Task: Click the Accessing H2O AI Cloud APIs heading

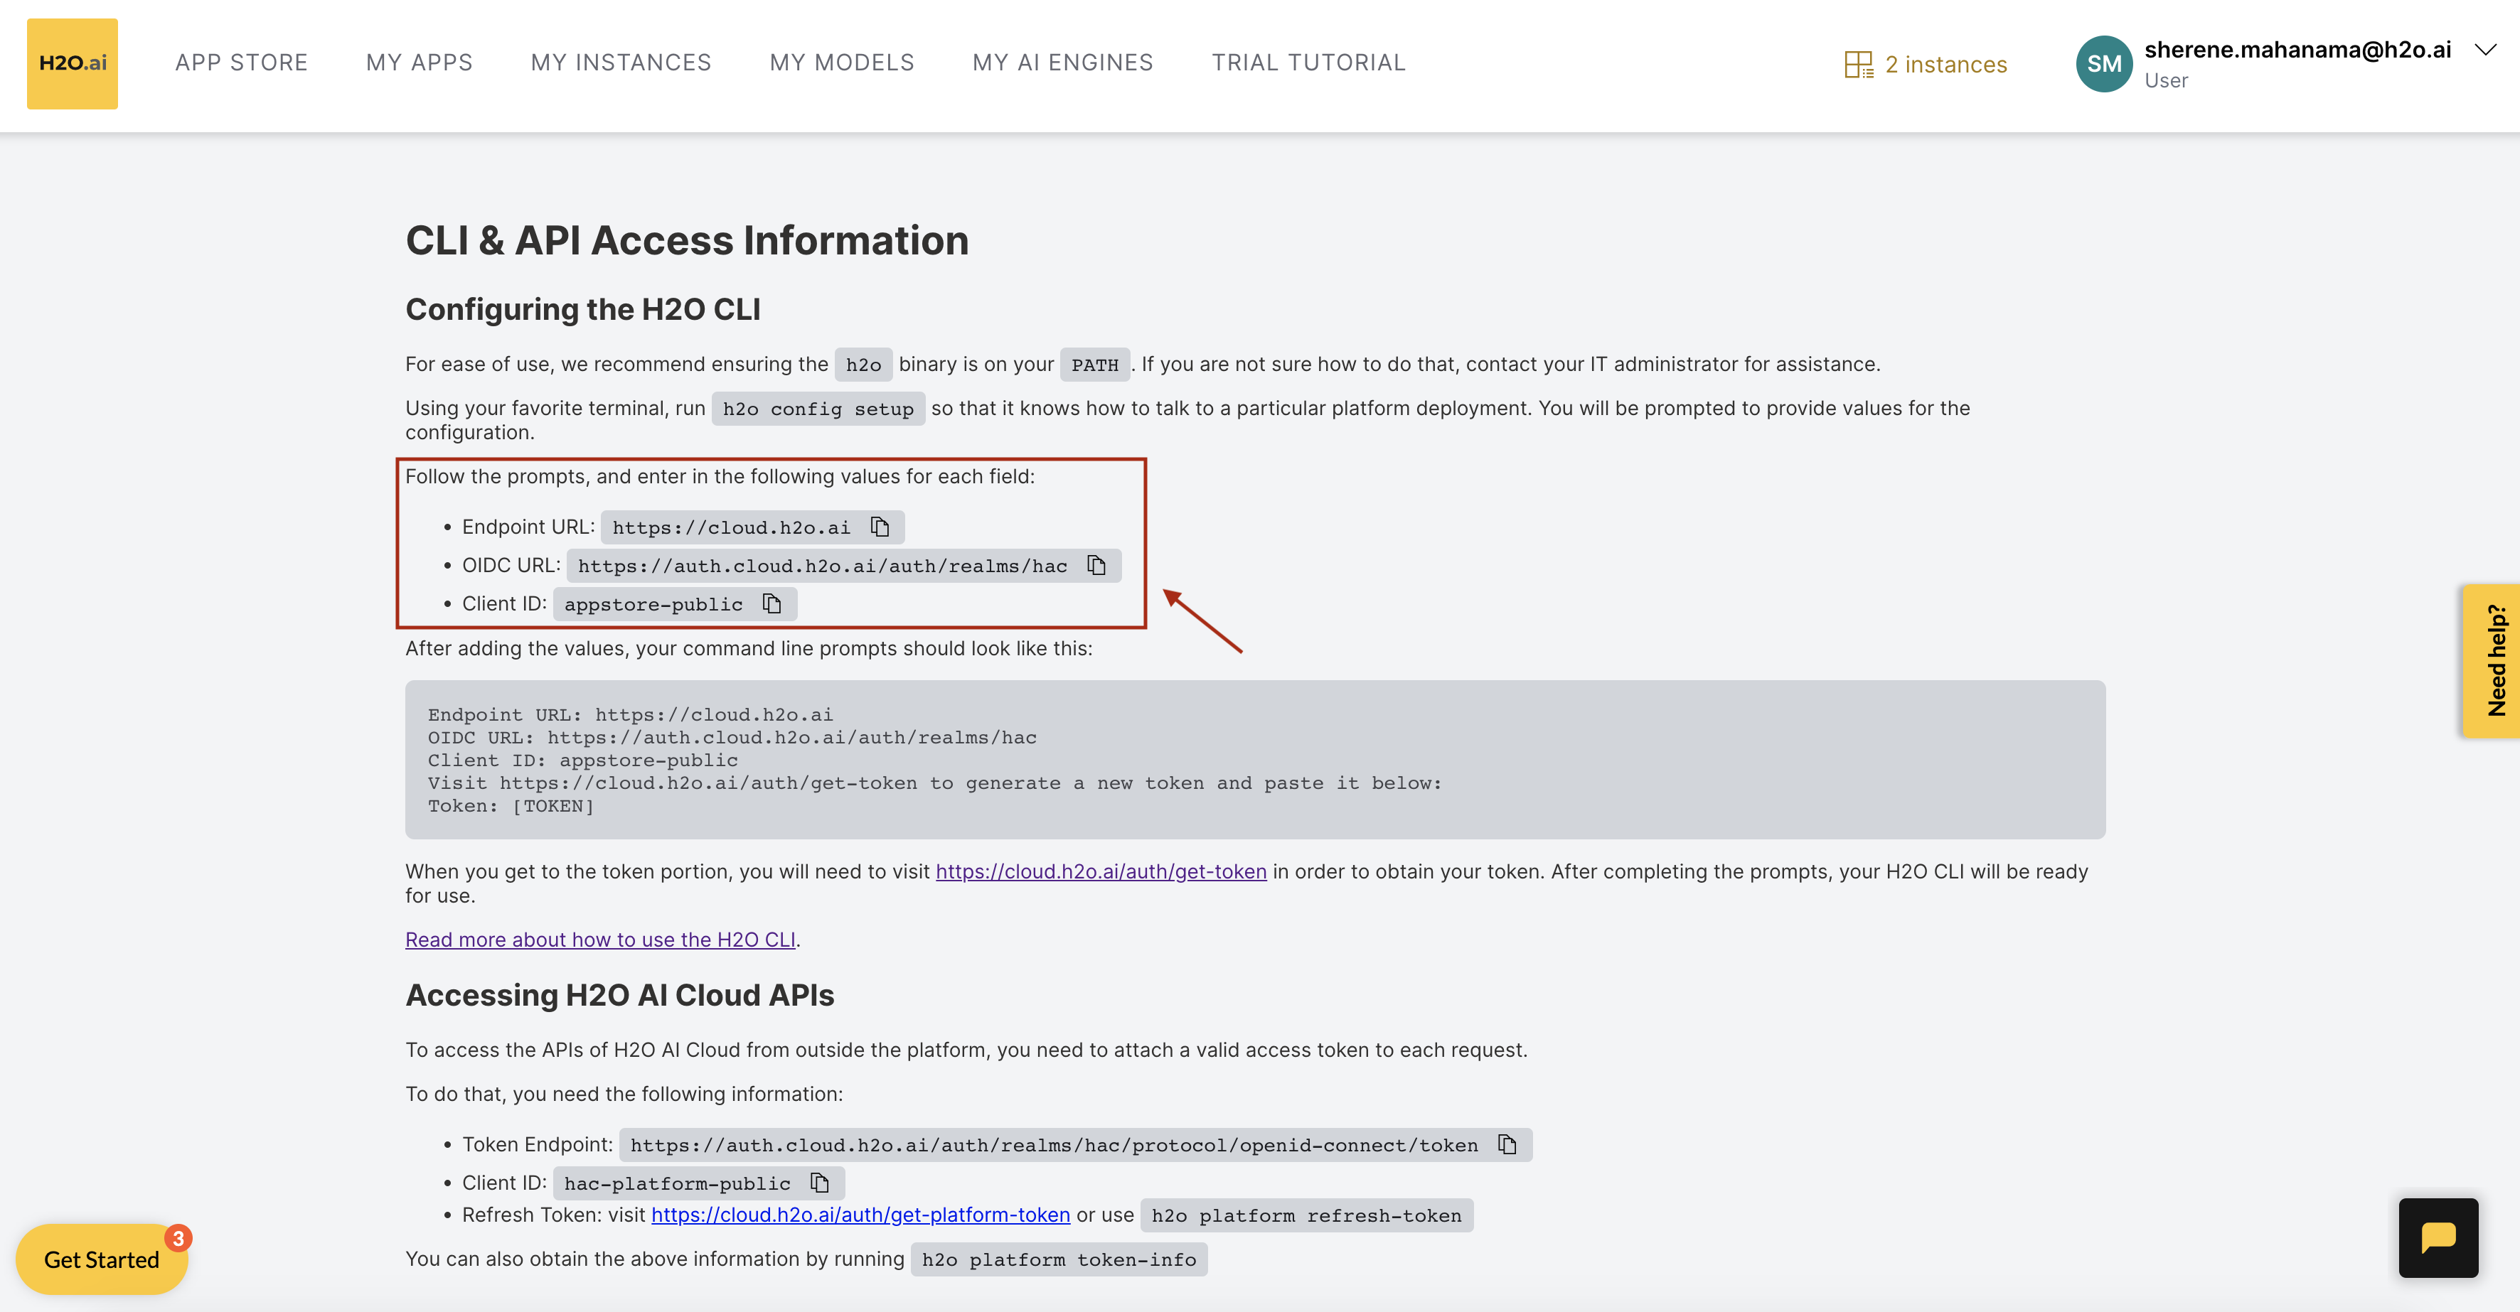Action: pos(620,995)
